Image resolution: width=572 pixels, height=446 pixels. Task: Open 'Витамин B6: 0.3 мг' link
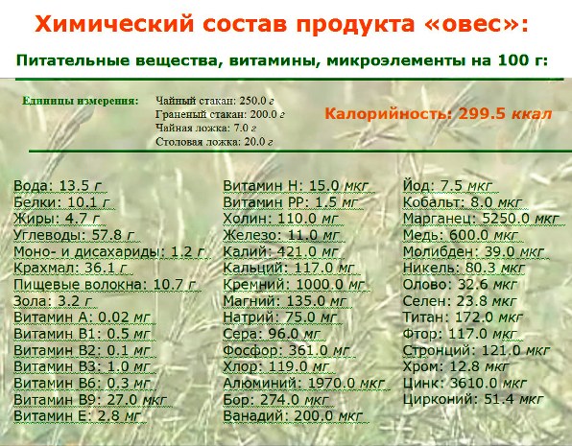click(x=83, y=383)
